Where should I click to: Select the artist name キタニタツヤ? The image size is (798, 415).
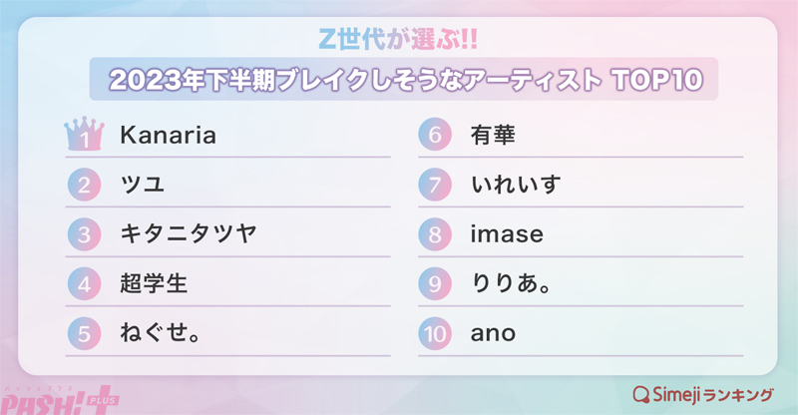pos(188,234)
